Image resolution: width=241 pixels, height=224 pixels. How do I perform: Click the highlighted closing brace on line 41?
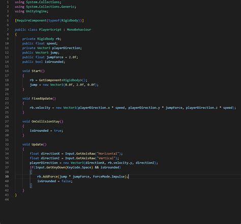31,186
